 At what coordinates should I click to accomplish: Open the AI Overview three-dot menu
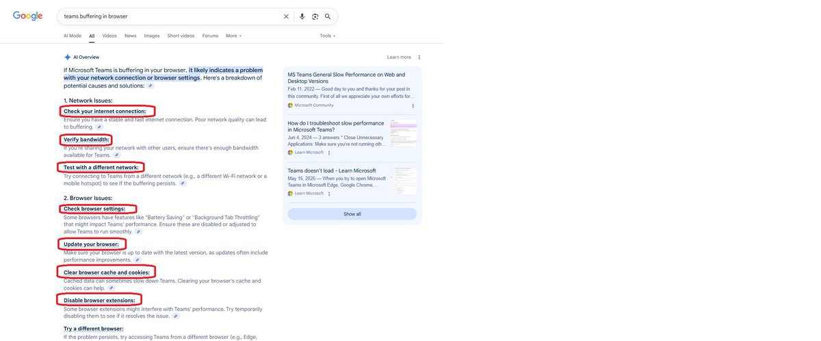point(419,58)
